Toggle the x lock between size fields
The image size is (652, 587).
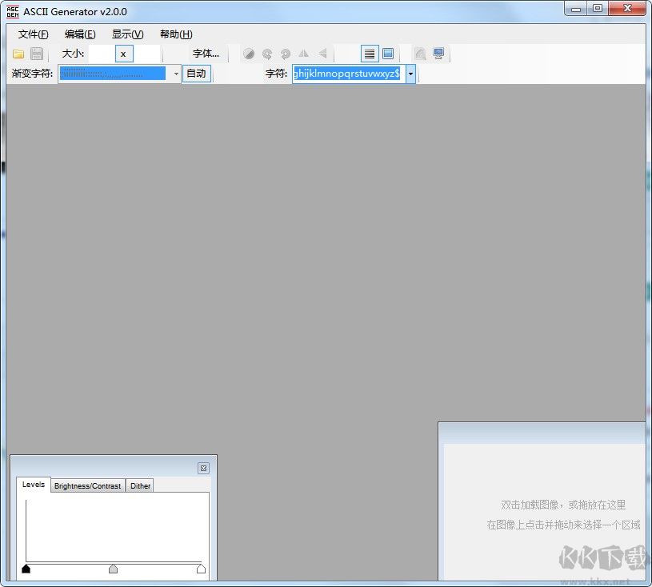(x=124, y=54)
